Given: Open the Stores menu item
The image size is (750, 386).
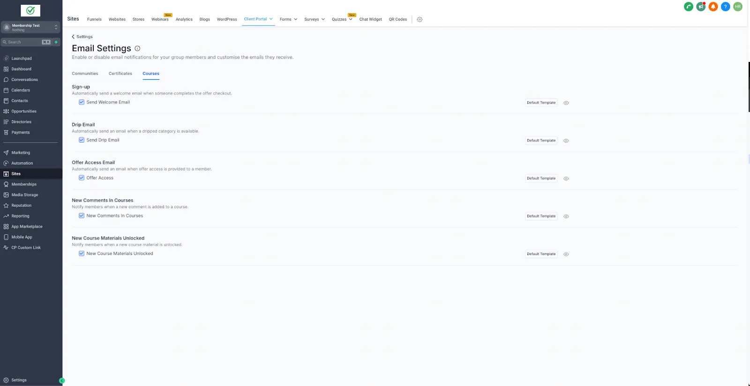Looking at the screenshot, I should pyautogui.click(x=138, y=19).
